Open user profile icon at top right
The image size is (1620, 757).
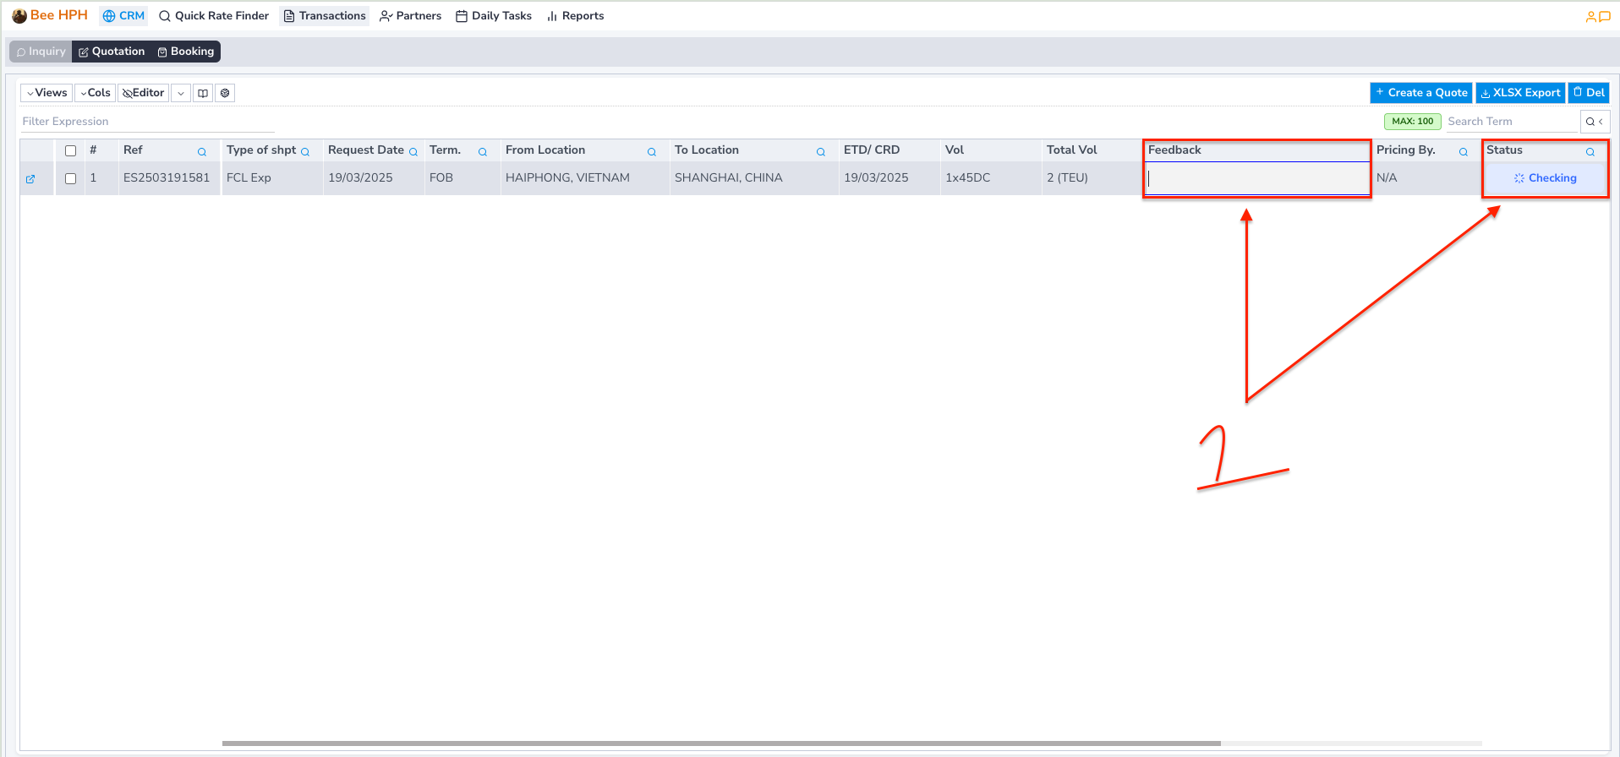click(1590, 17)
